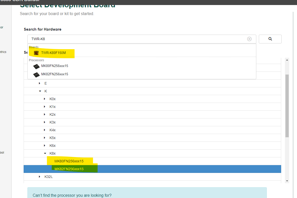Expand the K5x family

(x=44, y=138)
